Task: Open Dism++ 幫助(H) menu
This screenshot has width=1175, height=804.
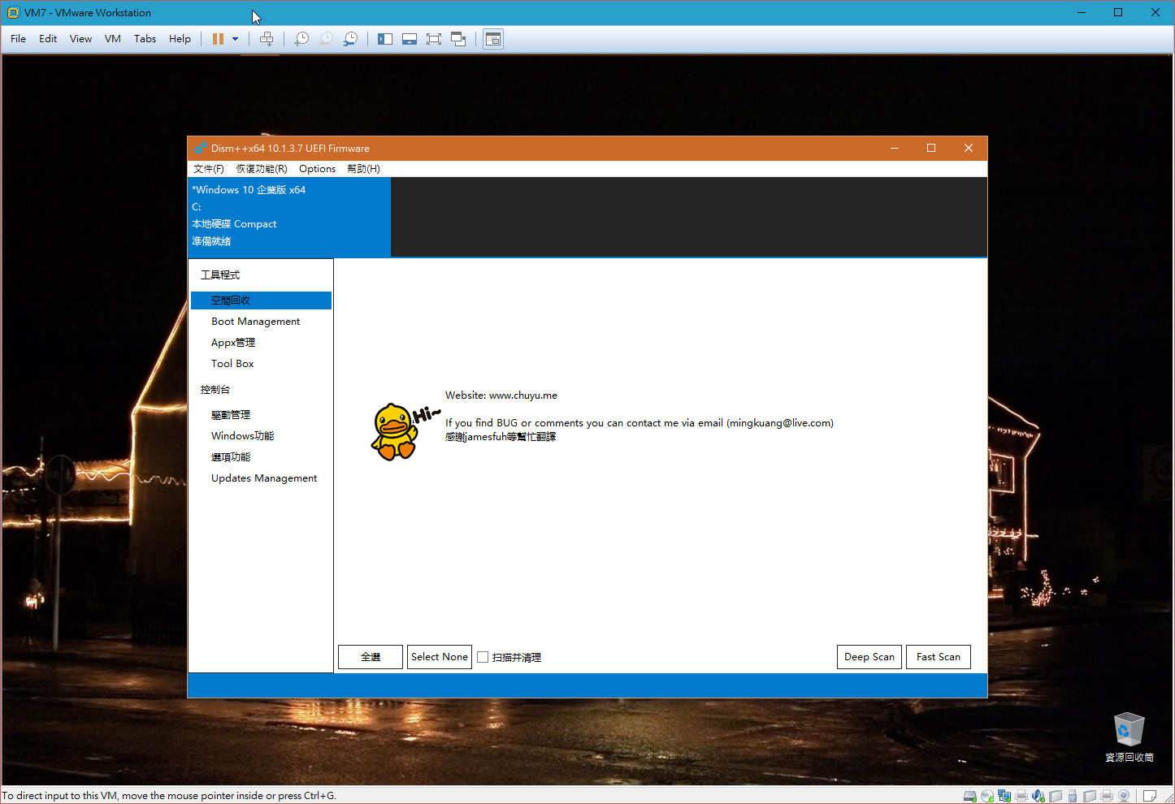Action: point(363,169)
